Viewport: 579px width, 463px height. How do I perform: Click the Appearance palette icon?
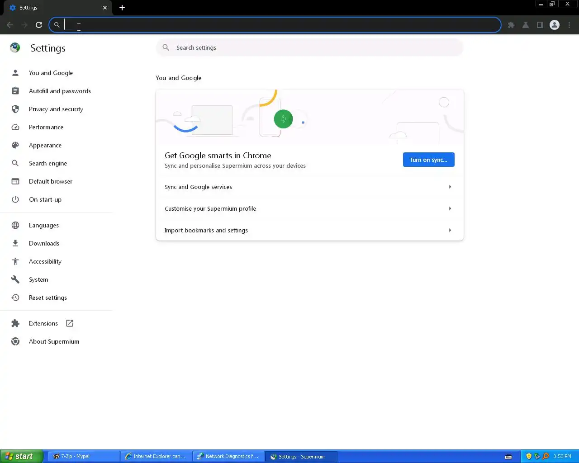[15, 145]
